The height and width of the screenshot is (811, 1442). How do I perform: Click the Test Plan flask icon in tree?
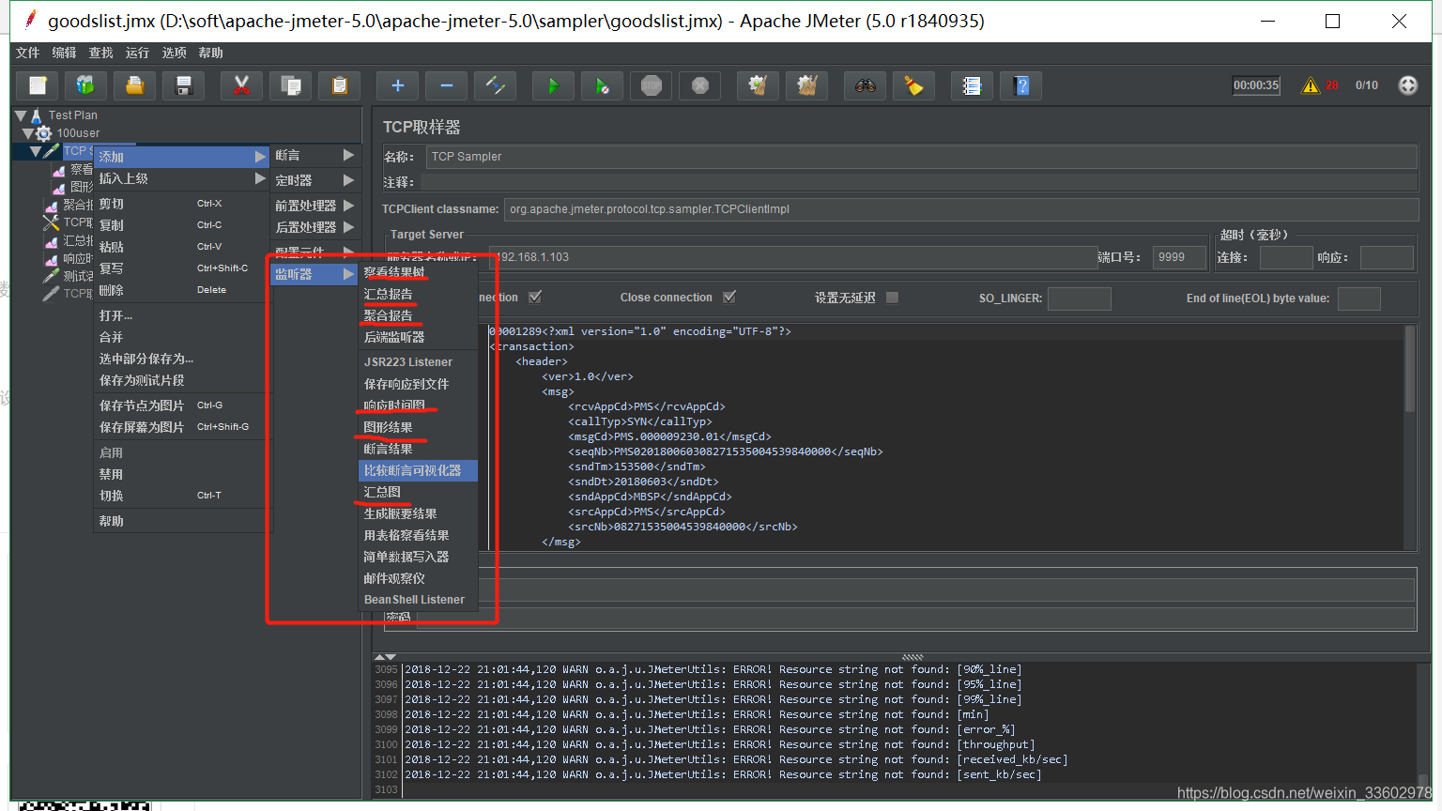37,115
